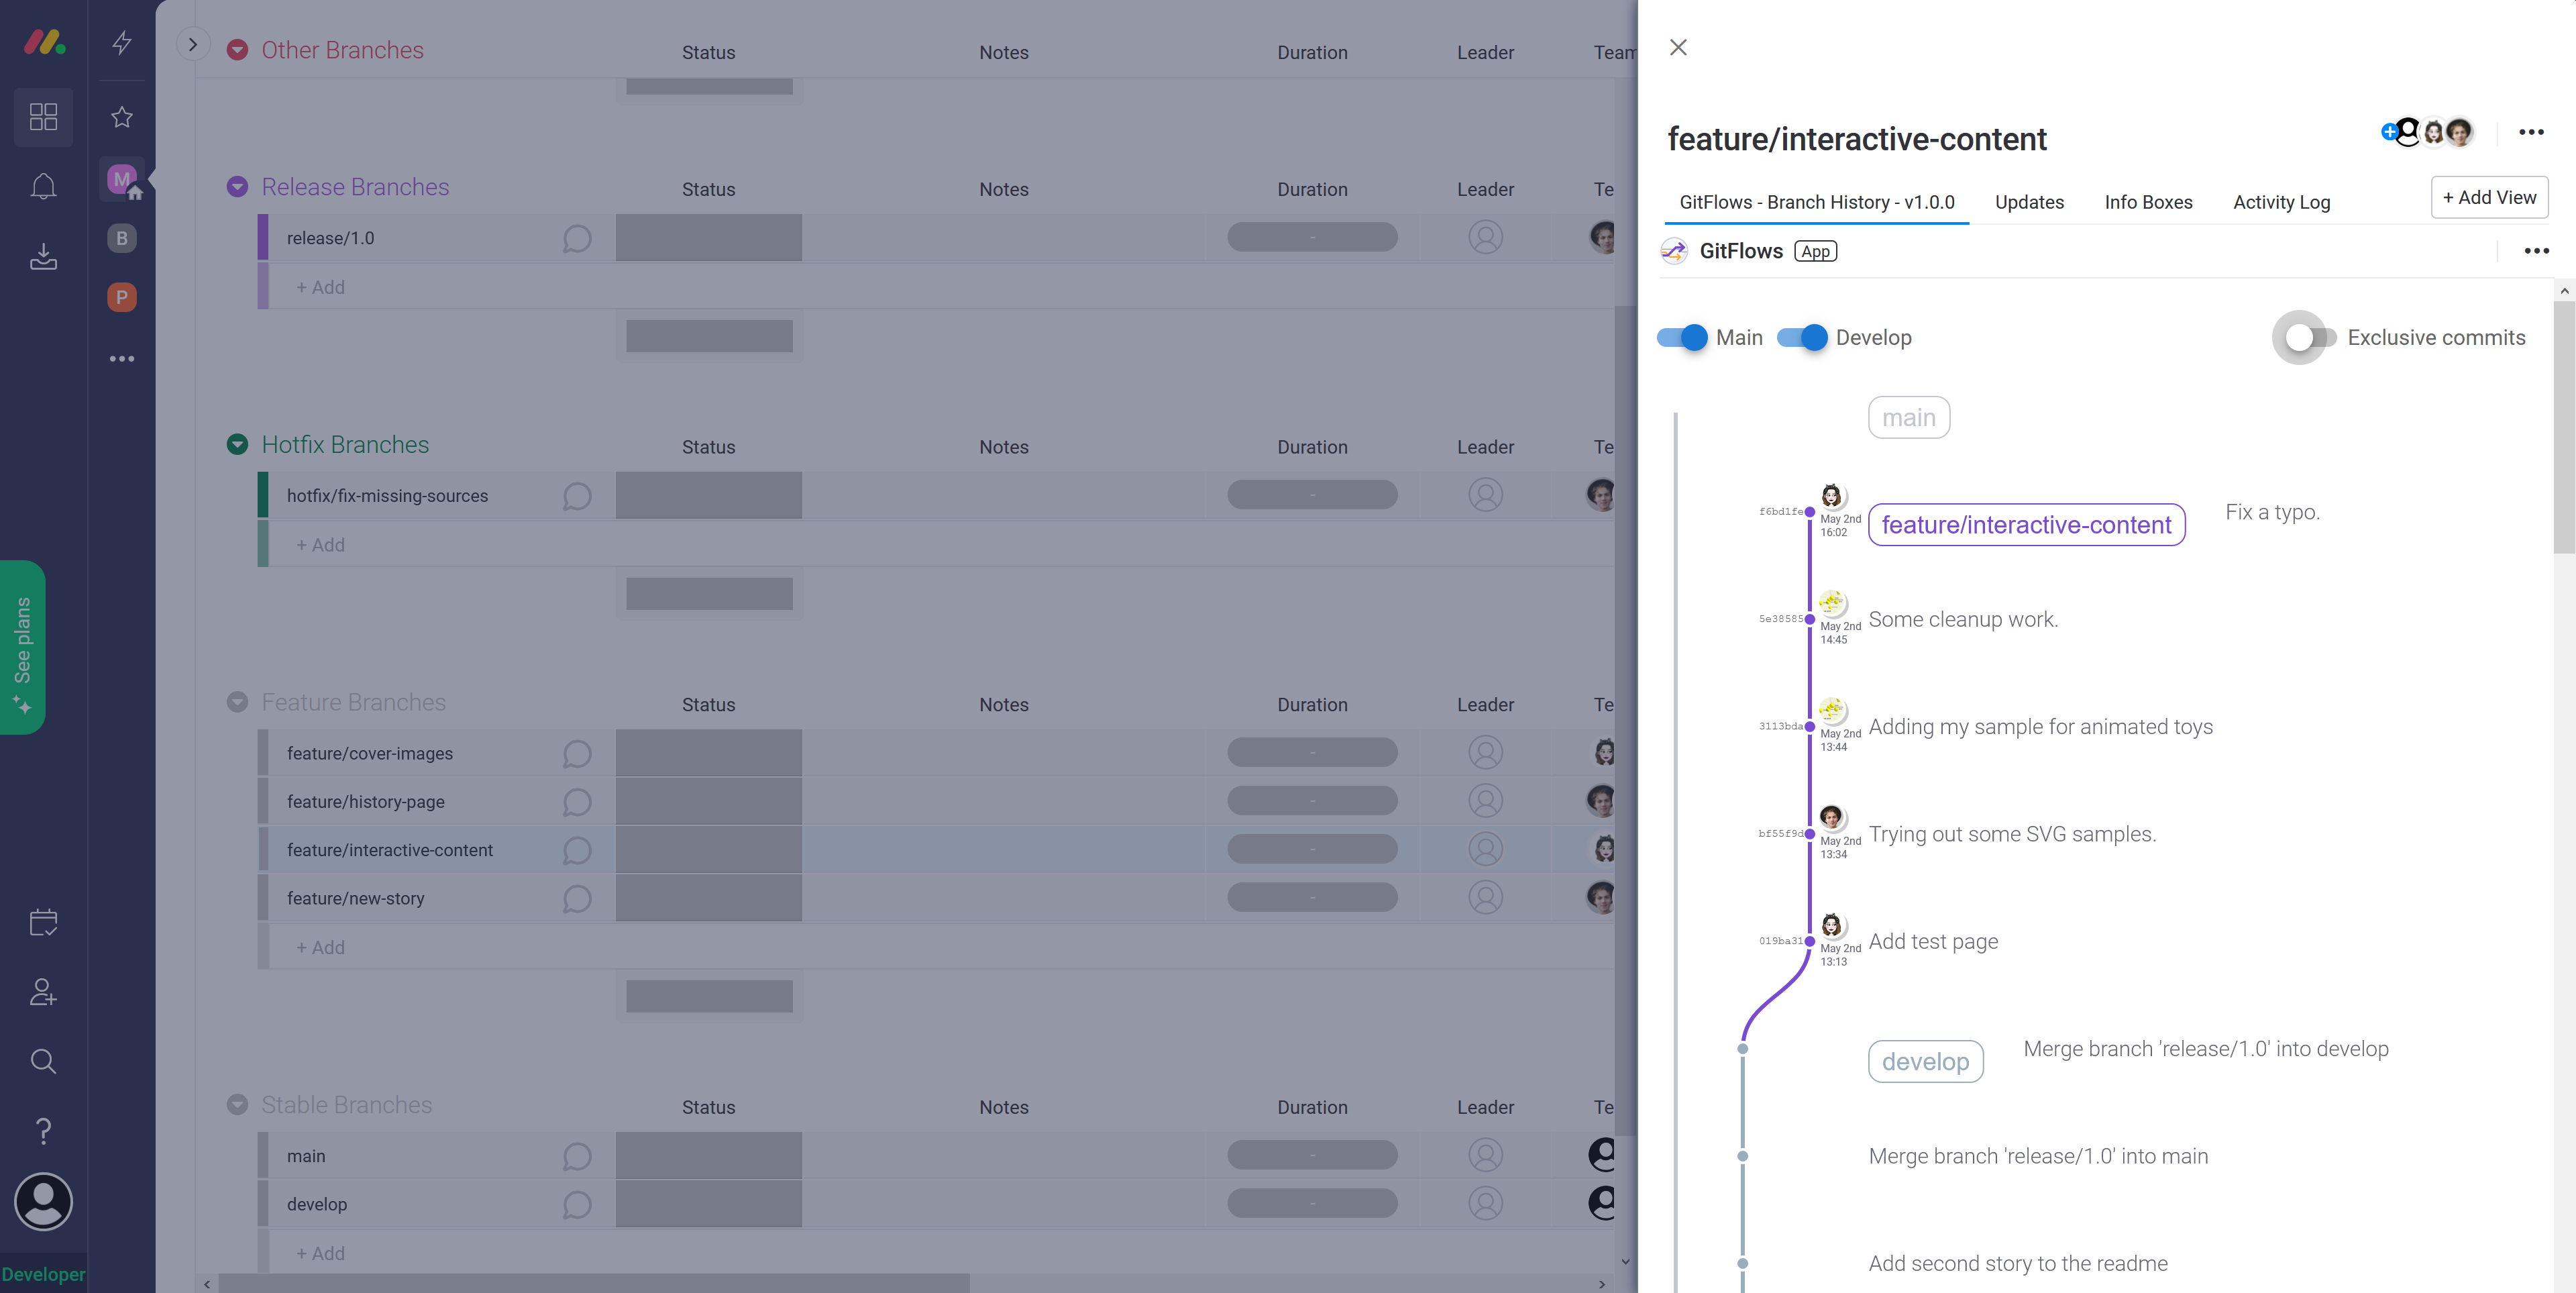The image size is (2576, 1293).
Task: Switch to the Updates tab
Action: pyautogui.click(x=2029, y=202)
